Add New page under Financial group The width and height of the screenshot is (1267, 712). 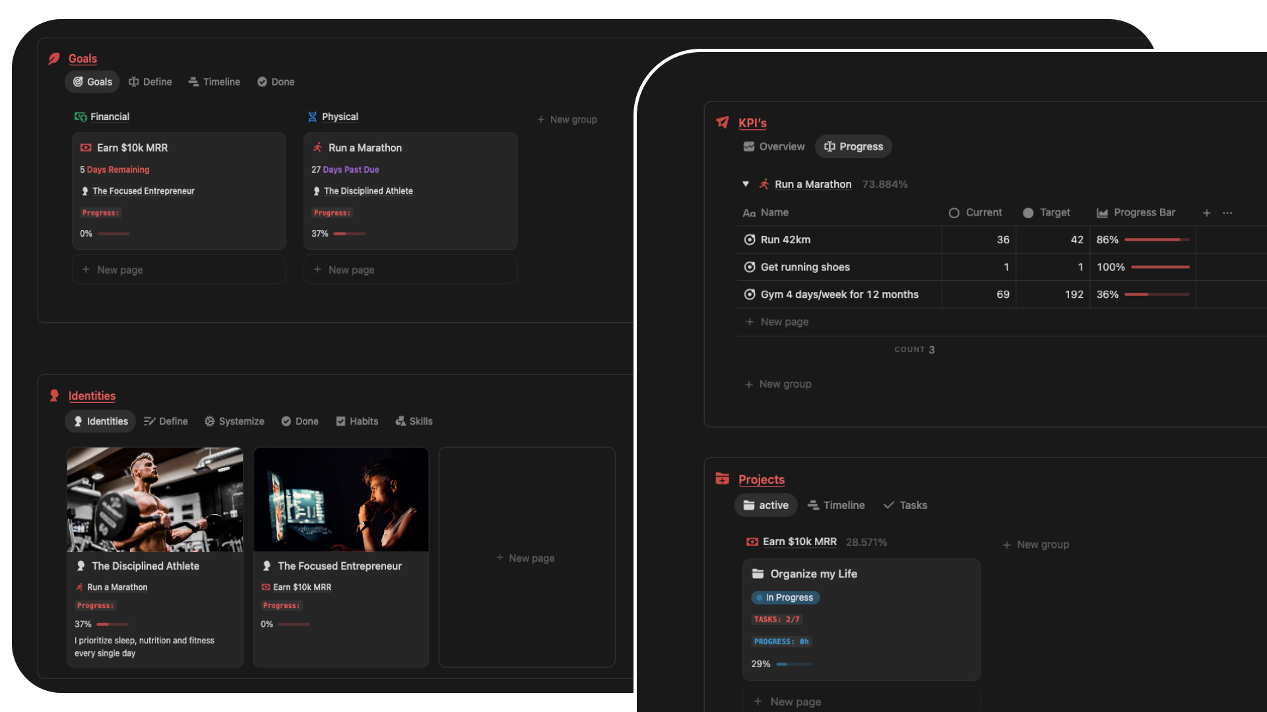(x=179, y=270)
